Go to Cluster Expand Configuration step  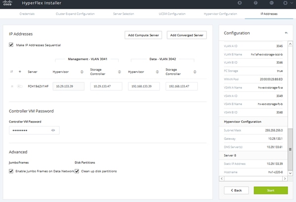click(x=75, y=14)
